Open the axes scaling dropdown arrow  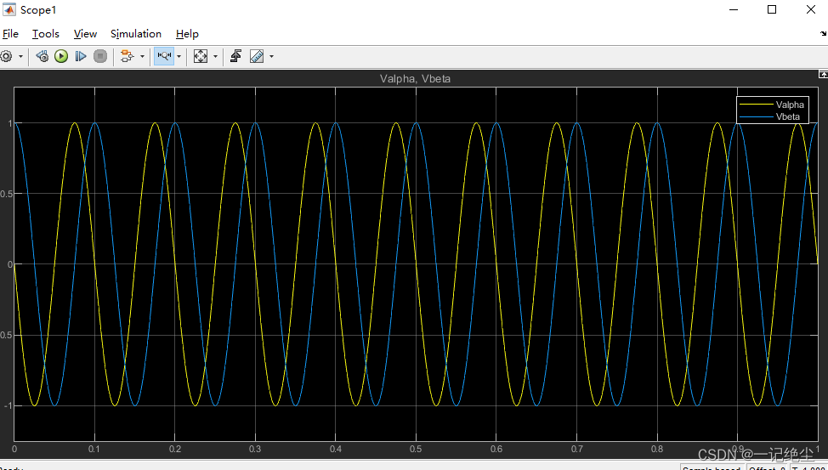tap(215, 56)
